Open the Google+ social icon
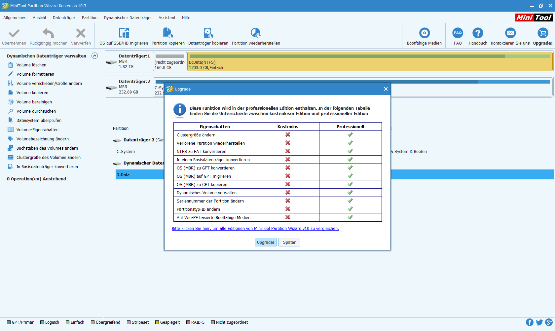The height and width of the screenshot is (331, 555). coord(549,322)
